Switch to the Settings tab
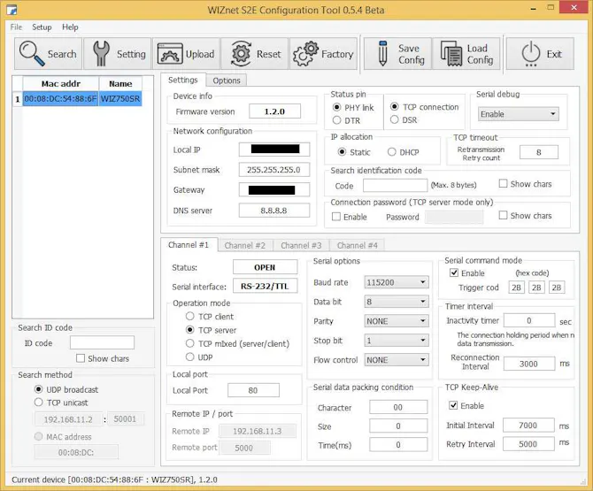This screenshot has width=593, height=491. (183, 81)
